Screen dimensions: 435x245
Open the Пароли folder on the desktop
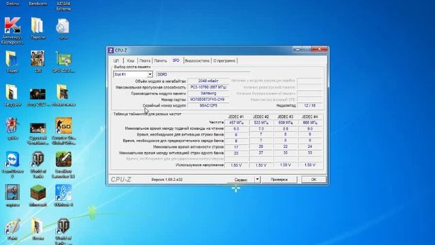pos(38,26)
